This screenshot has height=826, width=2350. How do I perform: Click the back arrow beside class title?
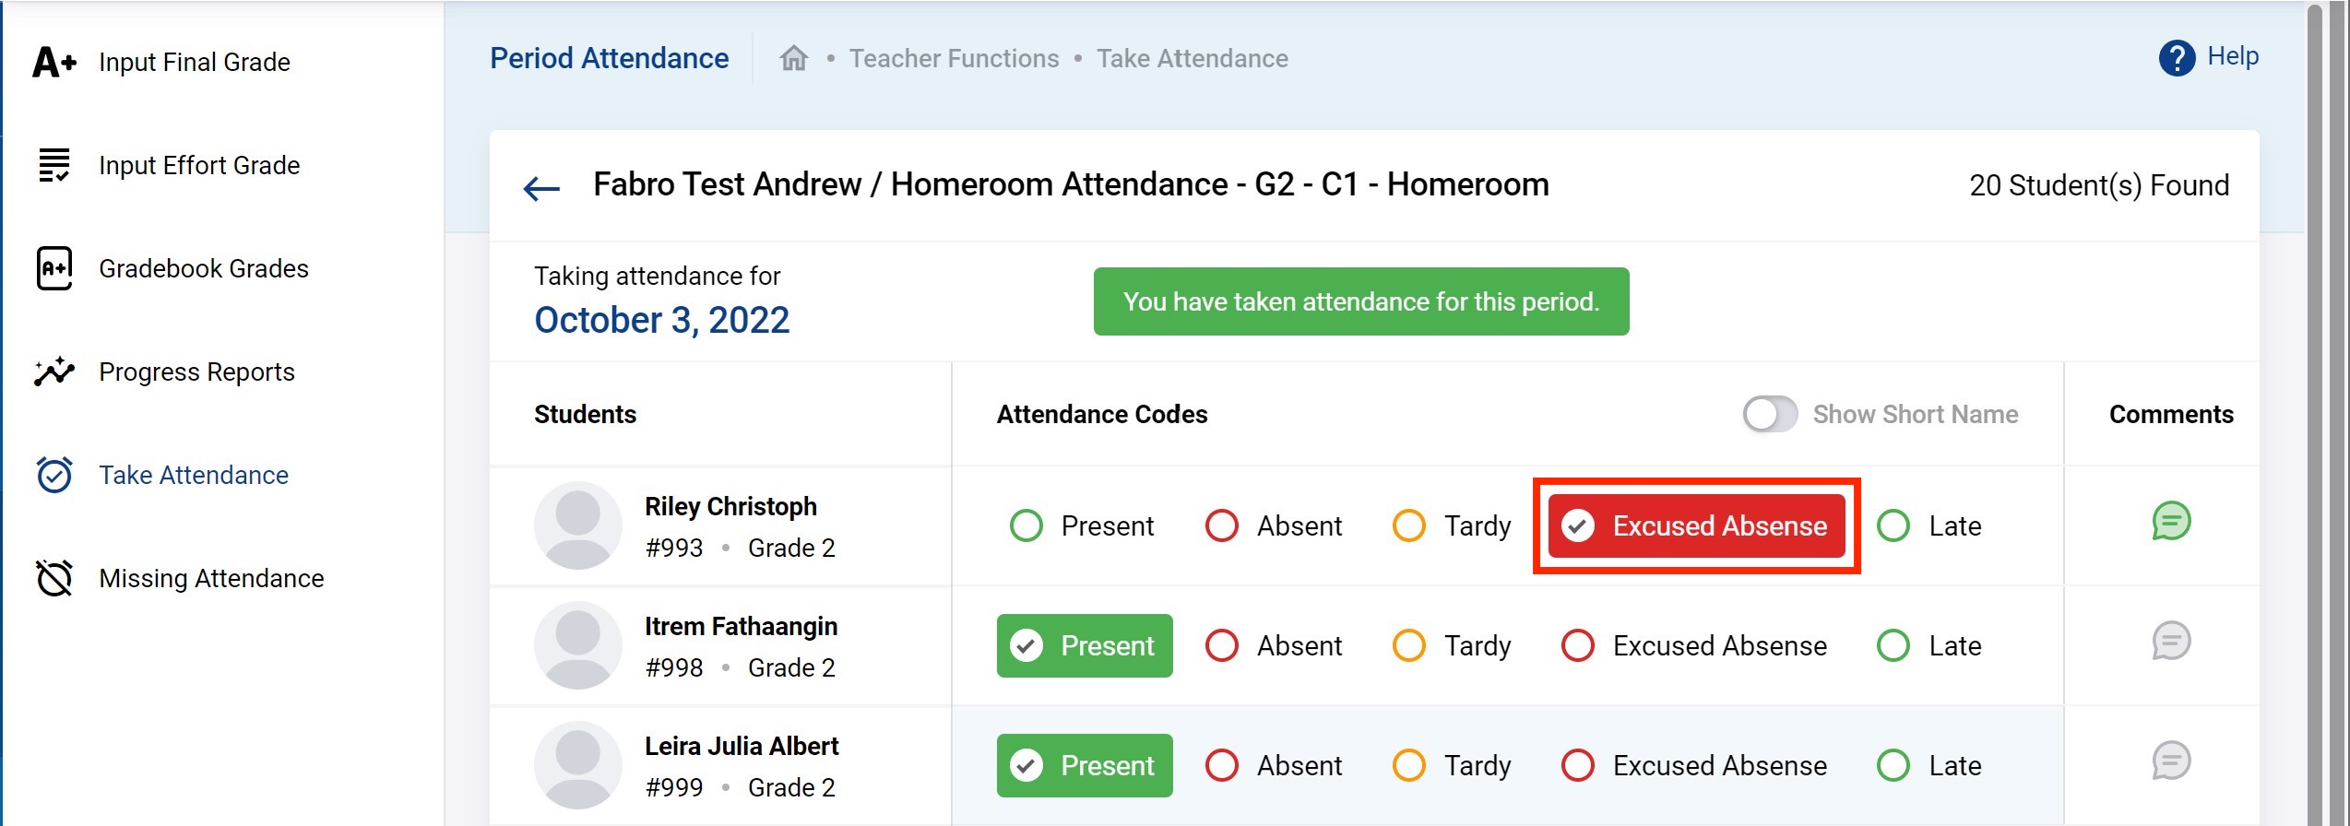tap(541, 188)
